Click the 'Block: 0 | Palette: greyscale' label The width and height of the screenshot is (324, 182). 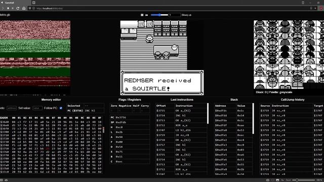tap(274, 92)
